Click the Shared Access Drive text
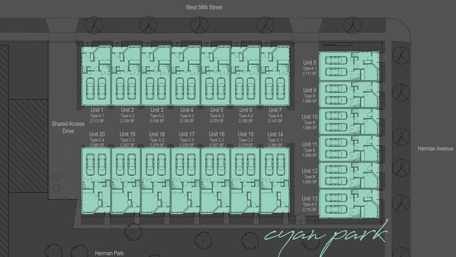 (x=68, y=127)
